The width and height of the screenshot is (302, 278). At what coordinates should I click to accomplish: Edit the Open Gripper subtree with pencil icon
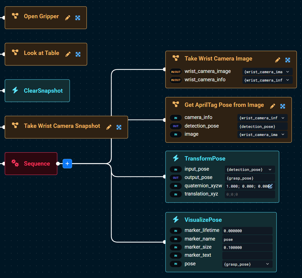[x=68, y=18]
